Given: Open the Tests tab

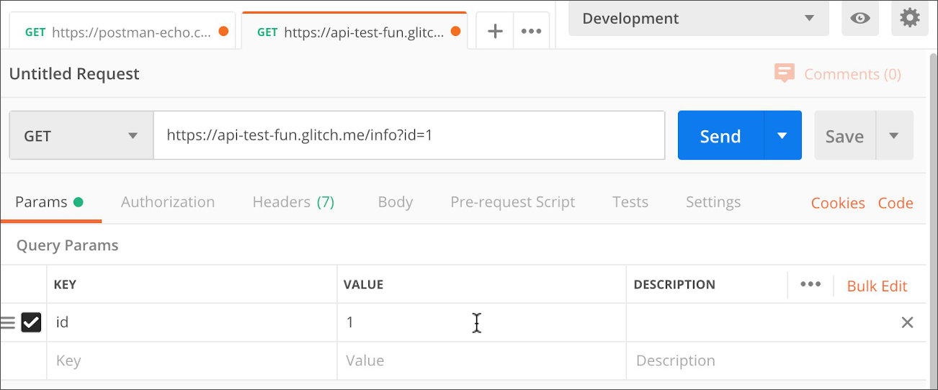Looking at the screenshot, I should pyautogui.click(x=630, y=202).
